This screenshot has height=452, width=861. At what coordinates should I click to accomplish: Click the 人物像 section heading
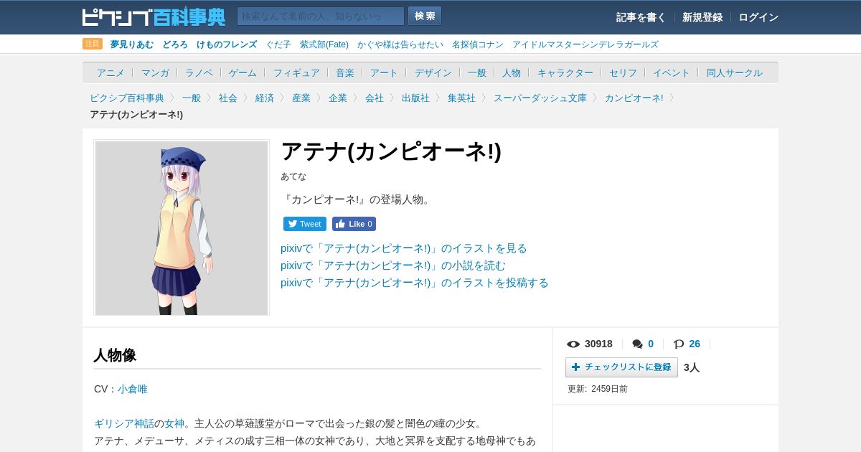115,355
